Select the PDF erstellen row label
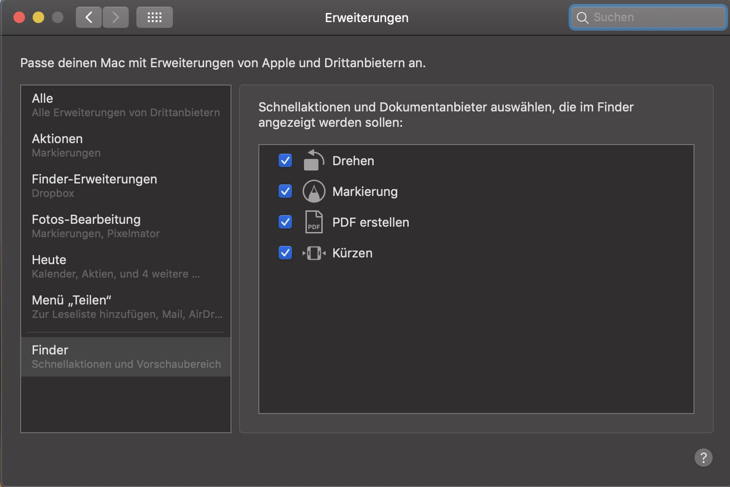The width and height of the screenshot is (730, 487). [x=371, y=222]
